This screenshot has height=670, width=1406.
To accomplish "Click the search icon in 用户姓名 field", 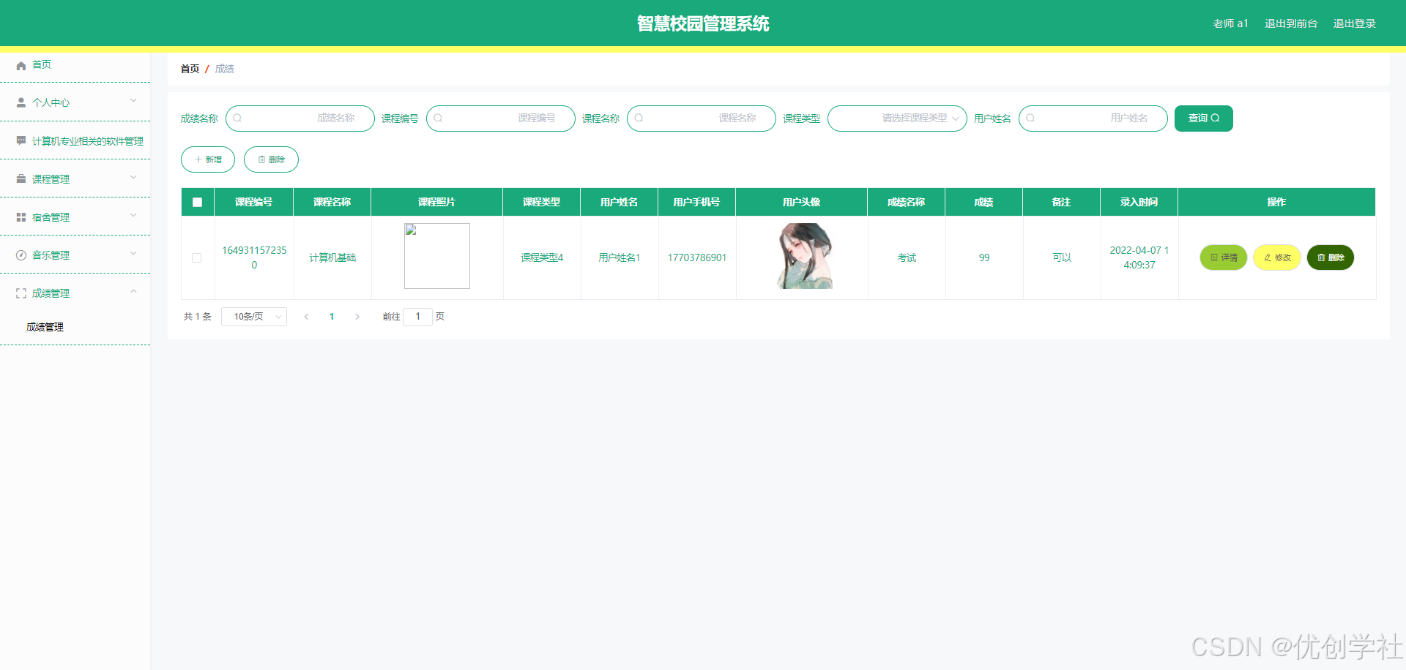I will (1030, 118).
